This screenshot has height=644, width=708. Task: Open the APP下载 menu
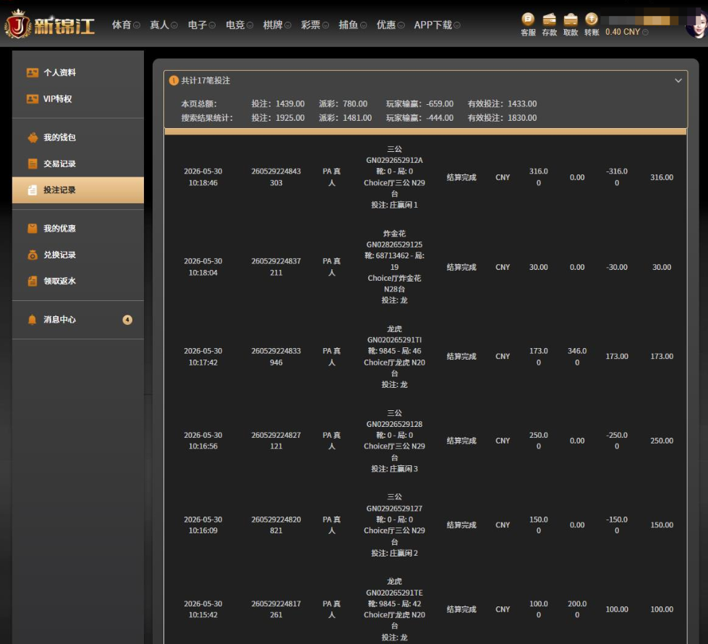(437, 25)
